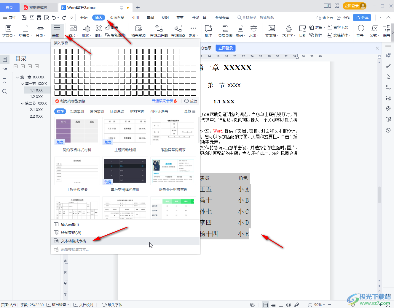This screenshot has width=394, height=308.
Task: Click the print preview icon
Action: tap(47, 18)
